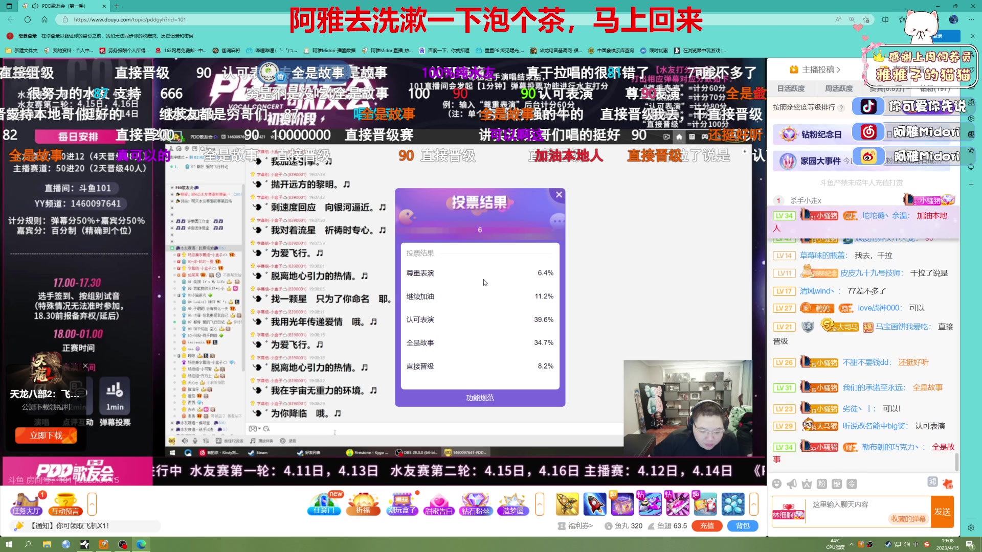This screenshot has width=982, height=552.
Task: Expand the arrow beside 造梦屋
Action: (540, 504)
